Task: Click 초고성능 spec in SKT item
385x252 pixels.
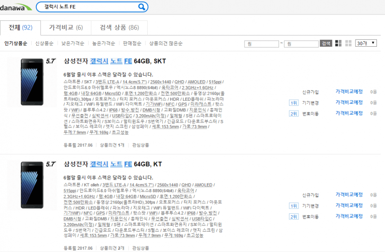Action: tap(120, 132)
